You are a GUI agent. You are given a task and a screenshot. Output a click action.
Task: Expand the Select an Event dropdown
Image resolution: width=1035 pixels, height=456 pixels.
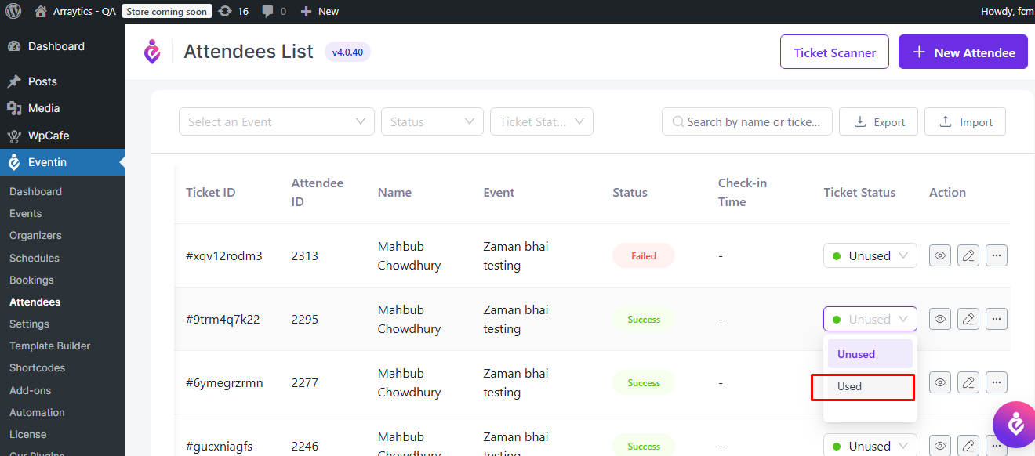pyautogui.click(x=277, y=121)
